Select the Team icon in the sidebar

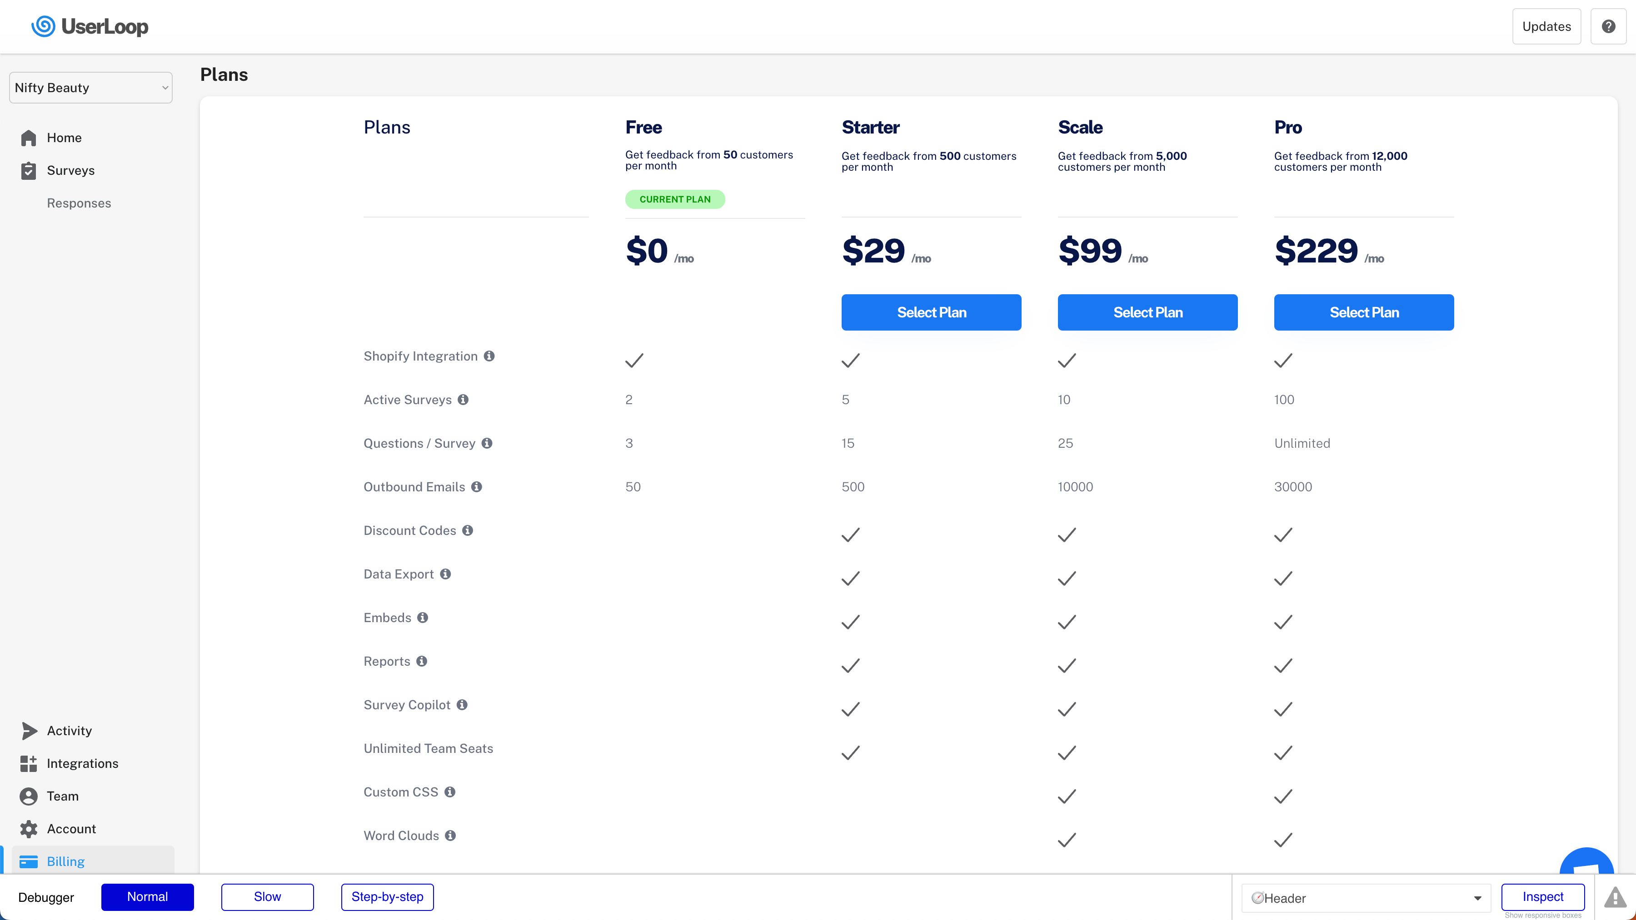tap(29, 796)
